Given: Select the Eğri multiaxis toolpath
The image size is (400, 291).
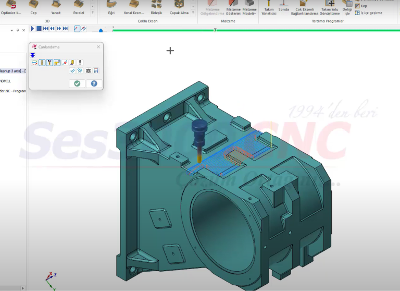Looking at the screenshot, I should pyautogui.click(x=111, y=8).
